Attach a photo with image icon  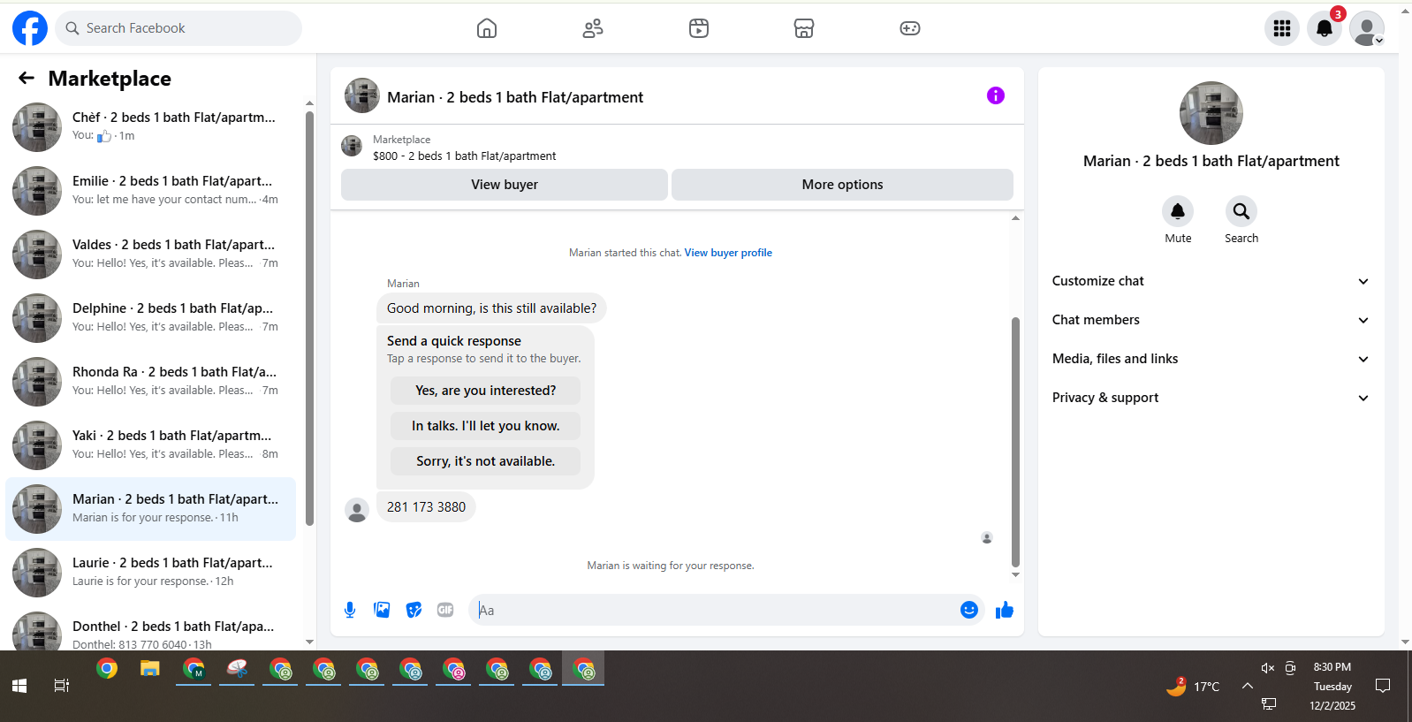pyautogui.click(x=382, y=610)
